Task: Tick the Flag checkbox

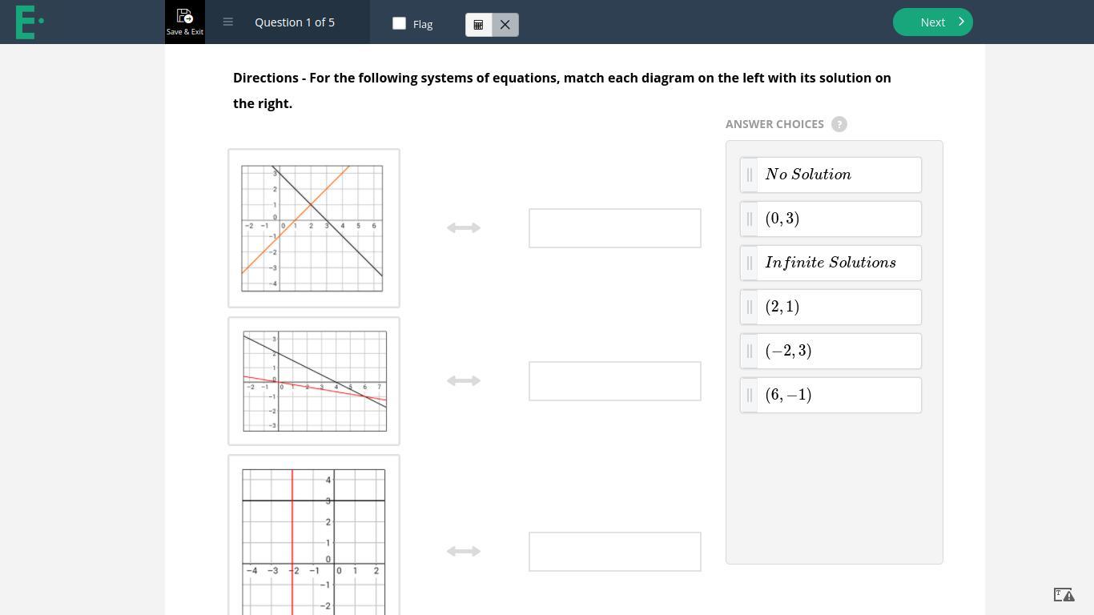Action: [x=400, y=23]
